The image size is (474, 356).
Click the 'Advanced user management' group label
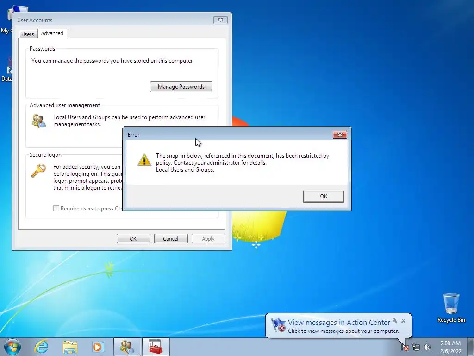pyautogui.click(x=65, y=105)
